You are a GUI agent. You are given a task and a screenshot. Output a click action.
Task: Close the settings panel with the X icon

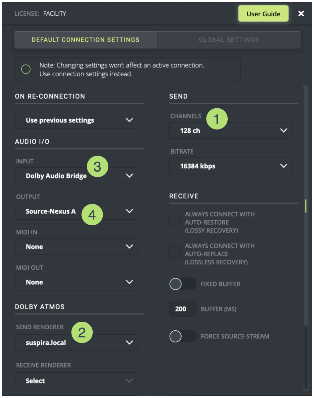(301, 13)
